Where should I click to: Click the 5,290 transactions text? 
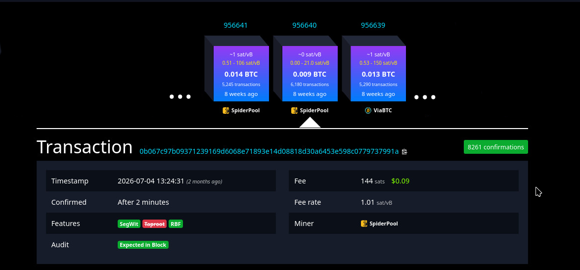378,85
